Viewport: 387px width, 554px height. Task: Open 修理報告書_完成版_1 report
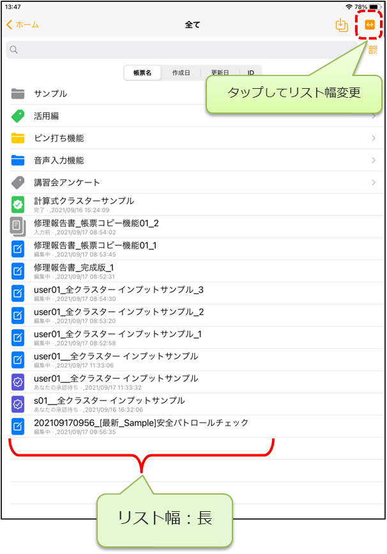pyautogui.click(x=197, y=272)
